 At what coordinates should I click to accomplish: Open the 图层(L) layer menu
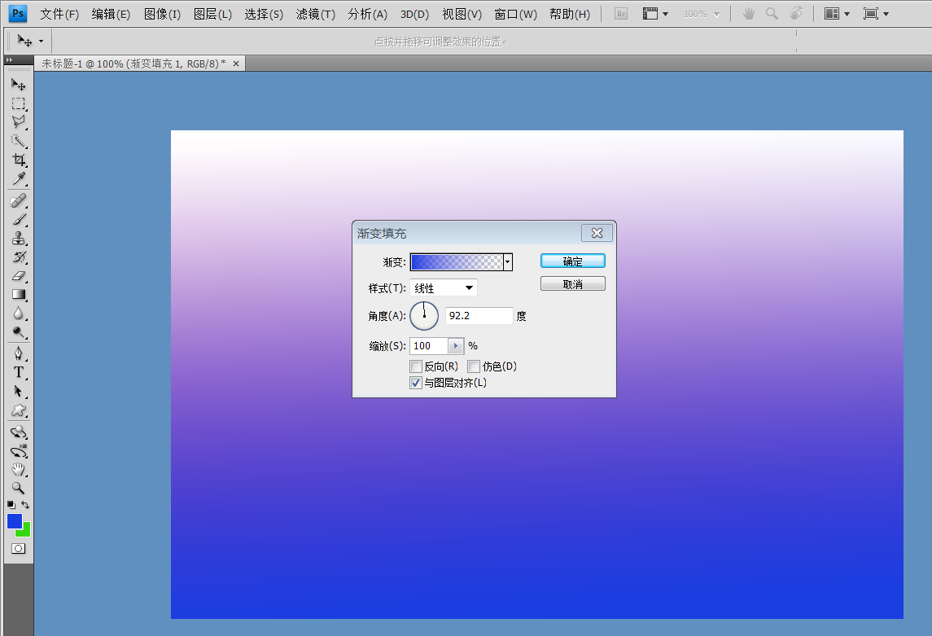click(212, 14)
